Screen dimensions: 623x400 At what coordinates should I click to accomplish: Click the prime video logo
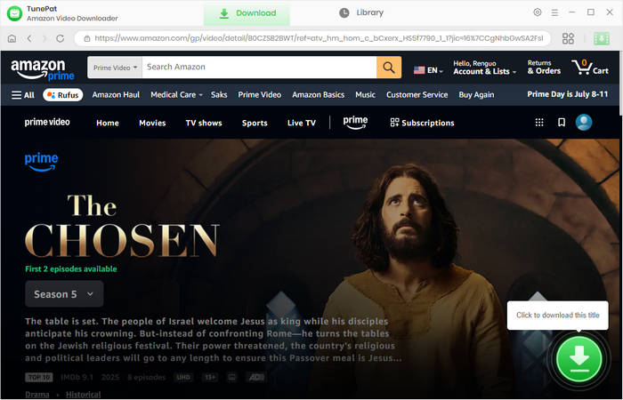(47, 123)
